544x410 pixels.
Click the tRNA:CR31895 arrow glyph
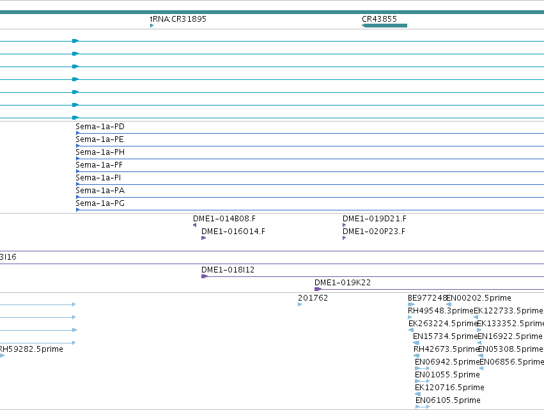coord(152,26)
